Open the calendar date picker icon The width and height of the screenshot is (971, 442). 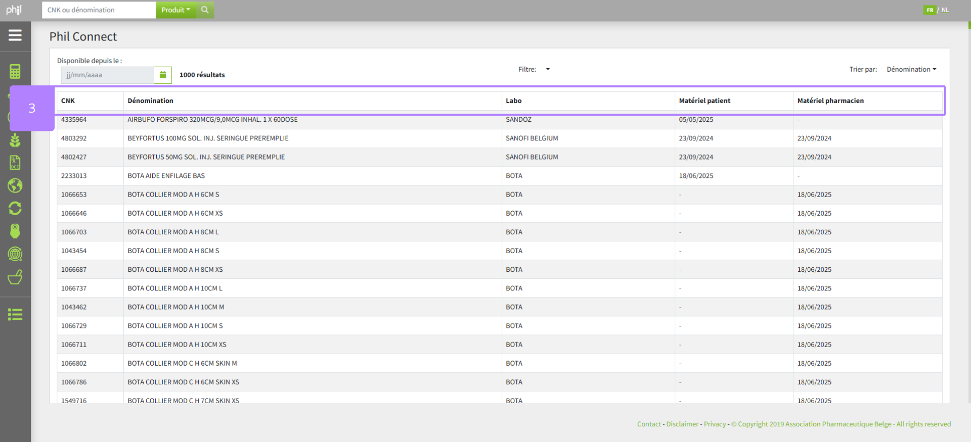click(163, 75)
